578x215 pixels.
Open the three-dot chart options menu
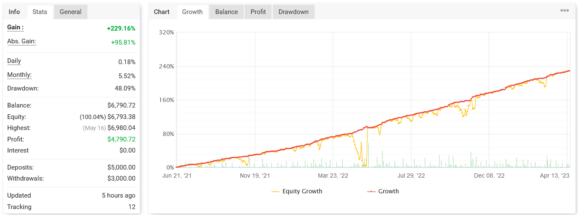[564, 11]
